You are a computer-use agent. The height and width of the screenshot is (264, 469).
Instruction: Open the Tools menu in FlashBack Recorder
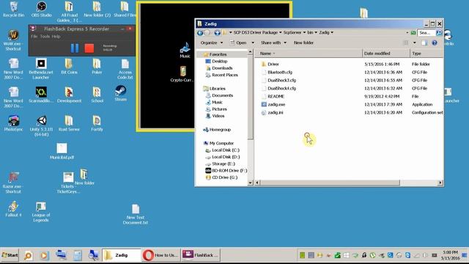coord(45,36)
